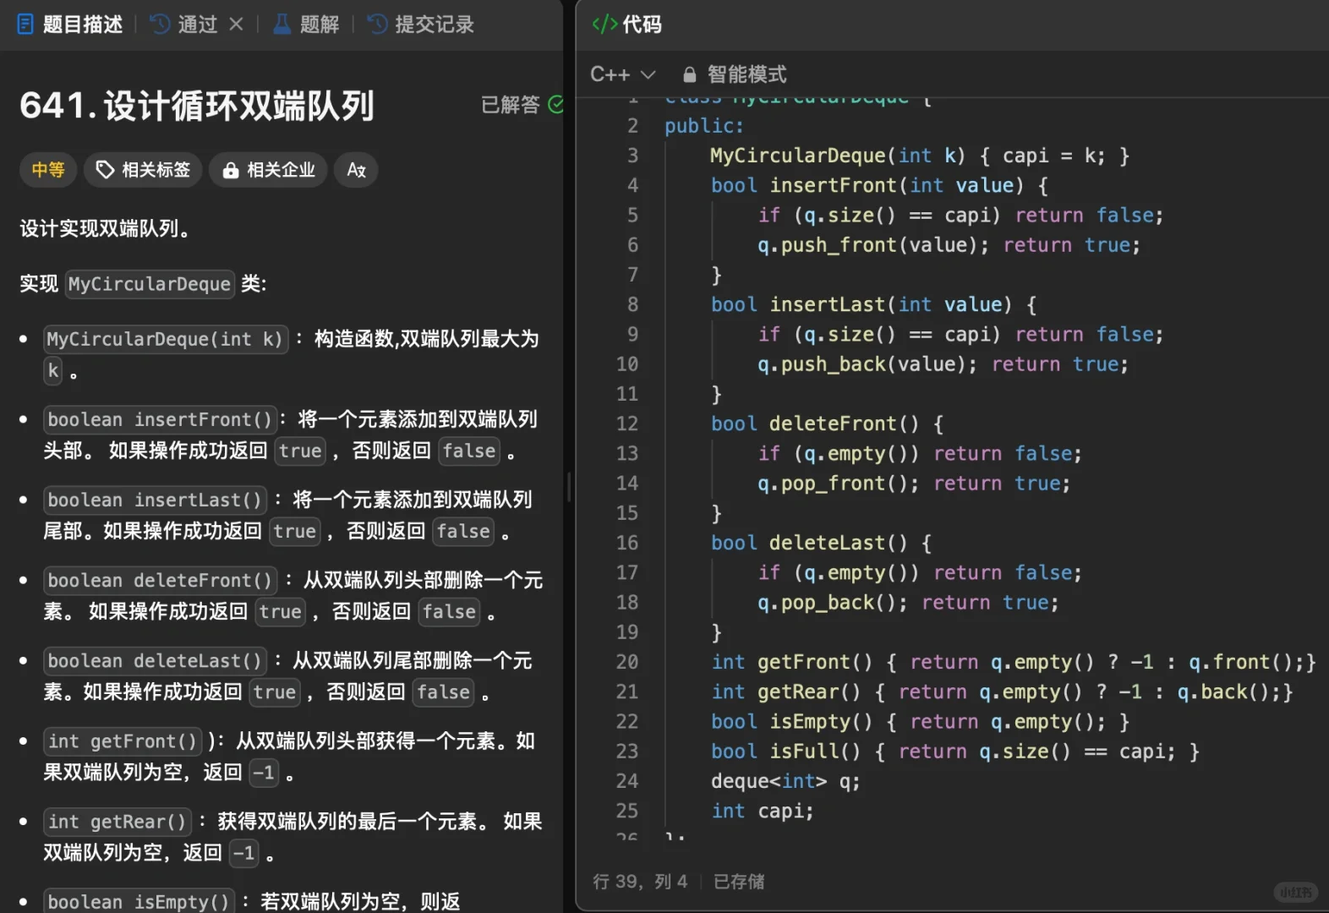Click the problem title 641. 设计循环双端队列
The image size is (1329, 913).
coord(197,106)
